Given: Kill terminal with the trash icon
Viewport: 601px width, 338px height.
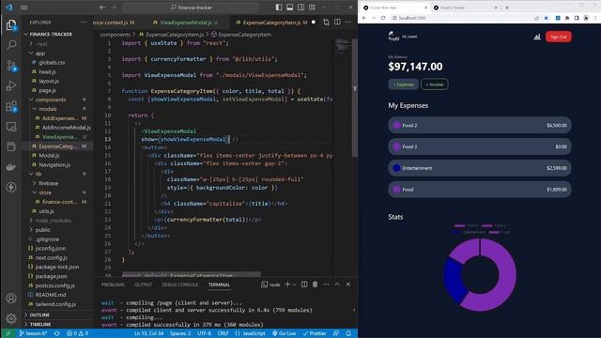Looking at the screenshot, I should tap(316, 284).
